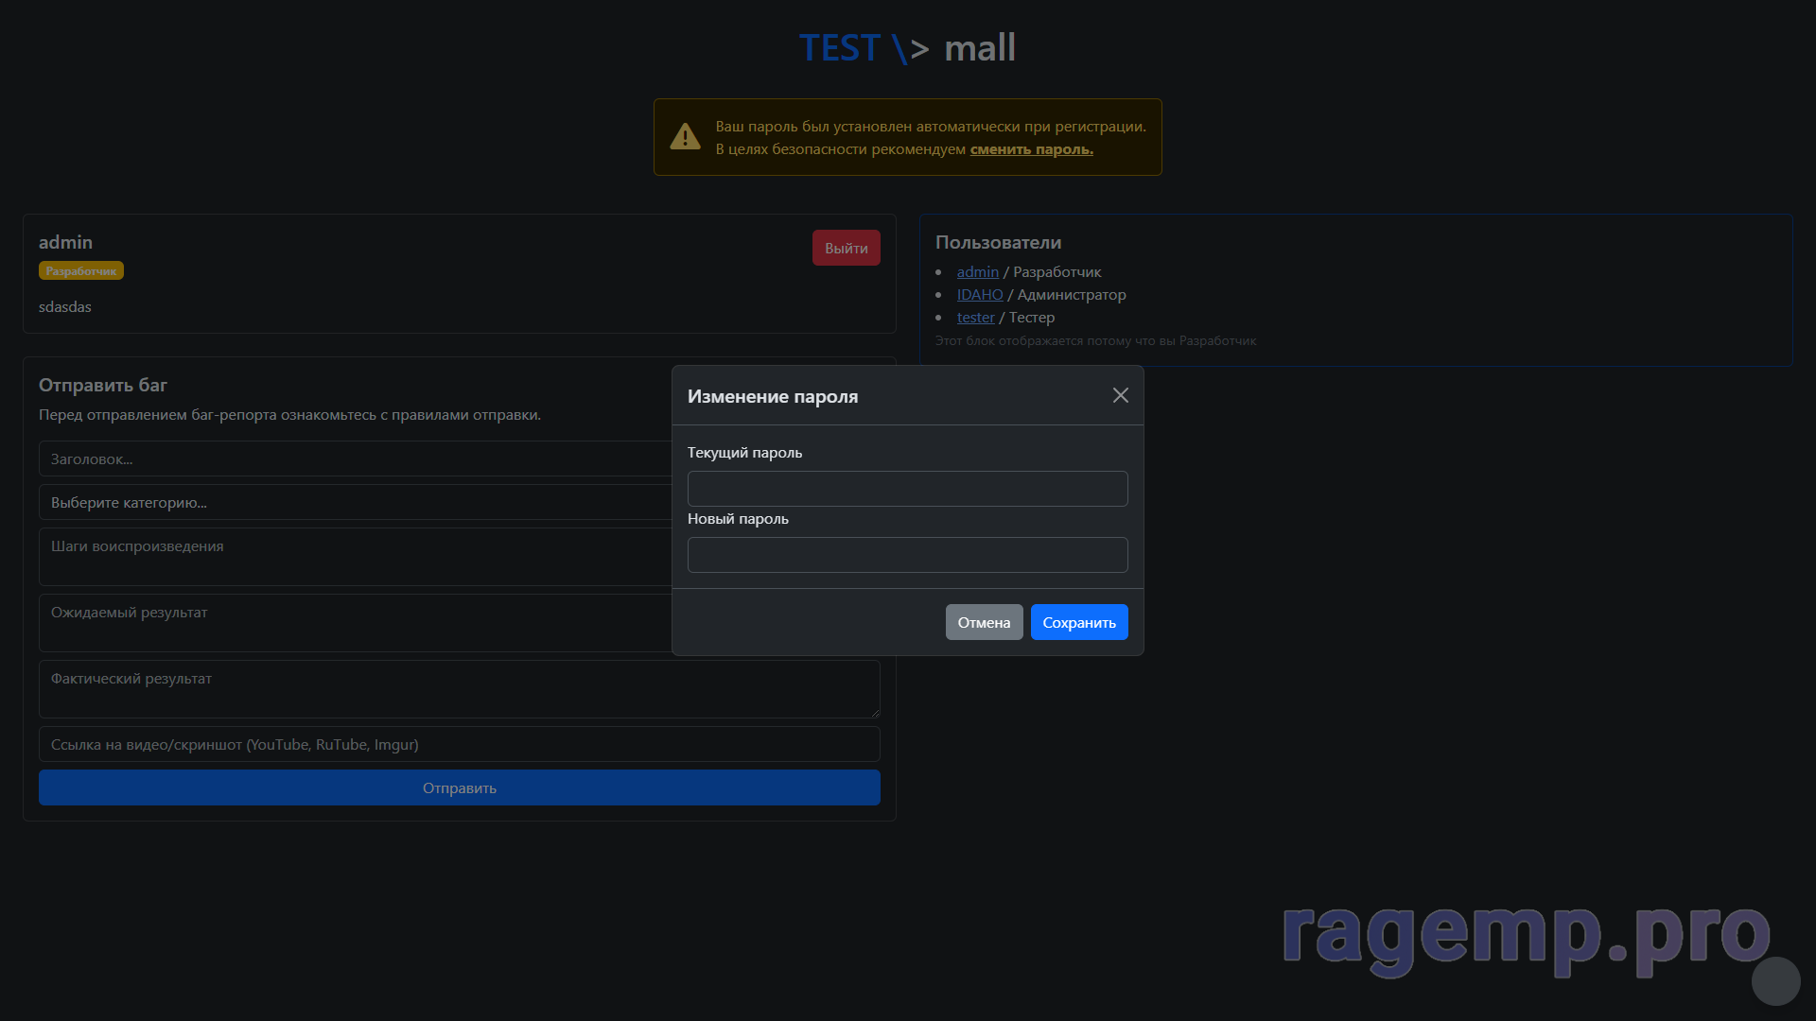
Task: Click the TEST mall site logo
Action: pos(907,48)
